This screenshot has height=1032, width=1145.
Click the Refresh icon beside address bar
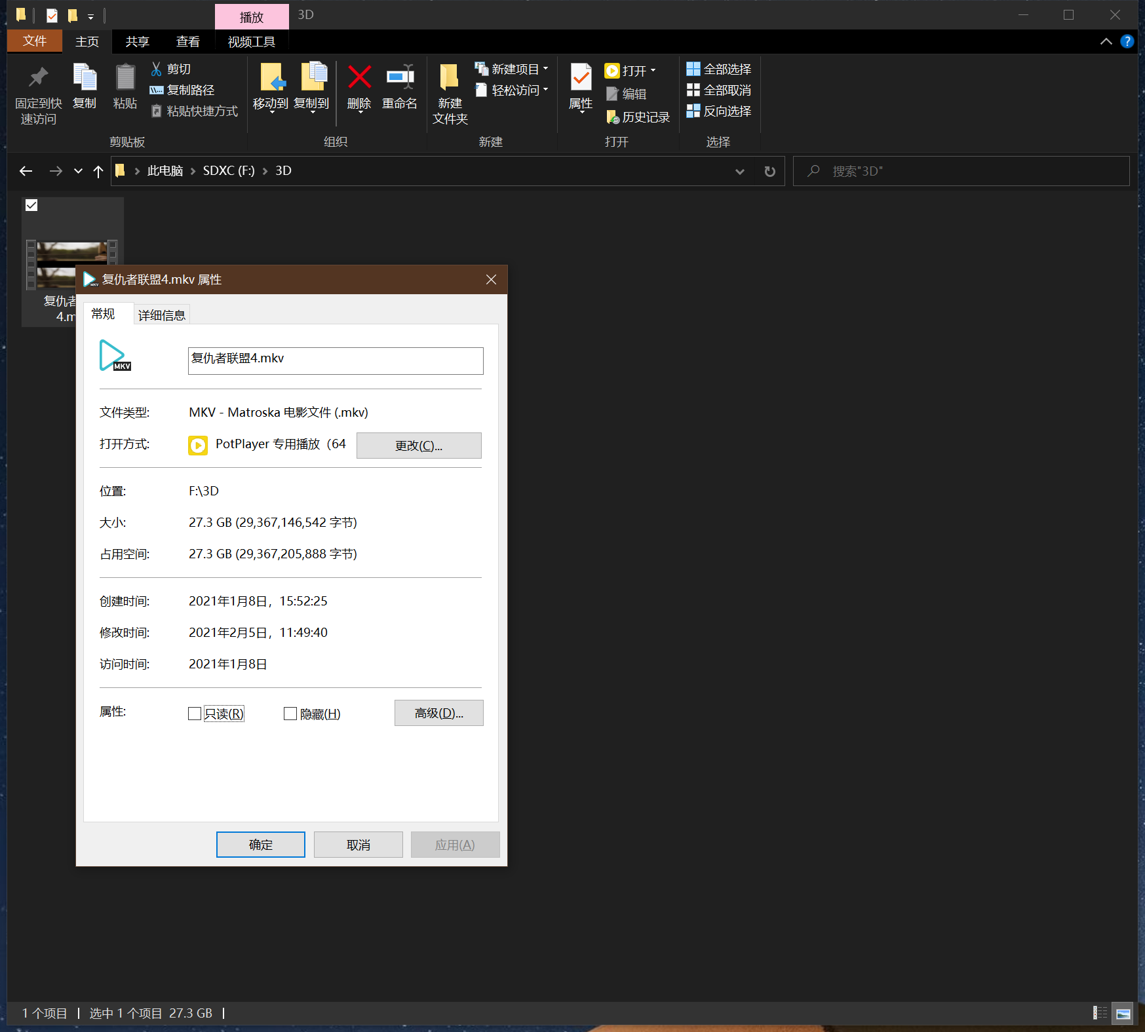tap(769, 171)
